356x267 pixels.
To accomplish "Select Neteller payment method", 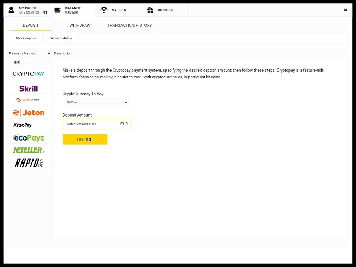I will click(28, 150).
